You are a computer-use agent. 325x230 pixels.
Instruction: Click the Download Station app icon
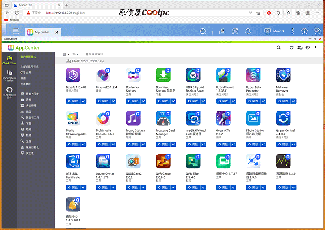click(163, 75)
